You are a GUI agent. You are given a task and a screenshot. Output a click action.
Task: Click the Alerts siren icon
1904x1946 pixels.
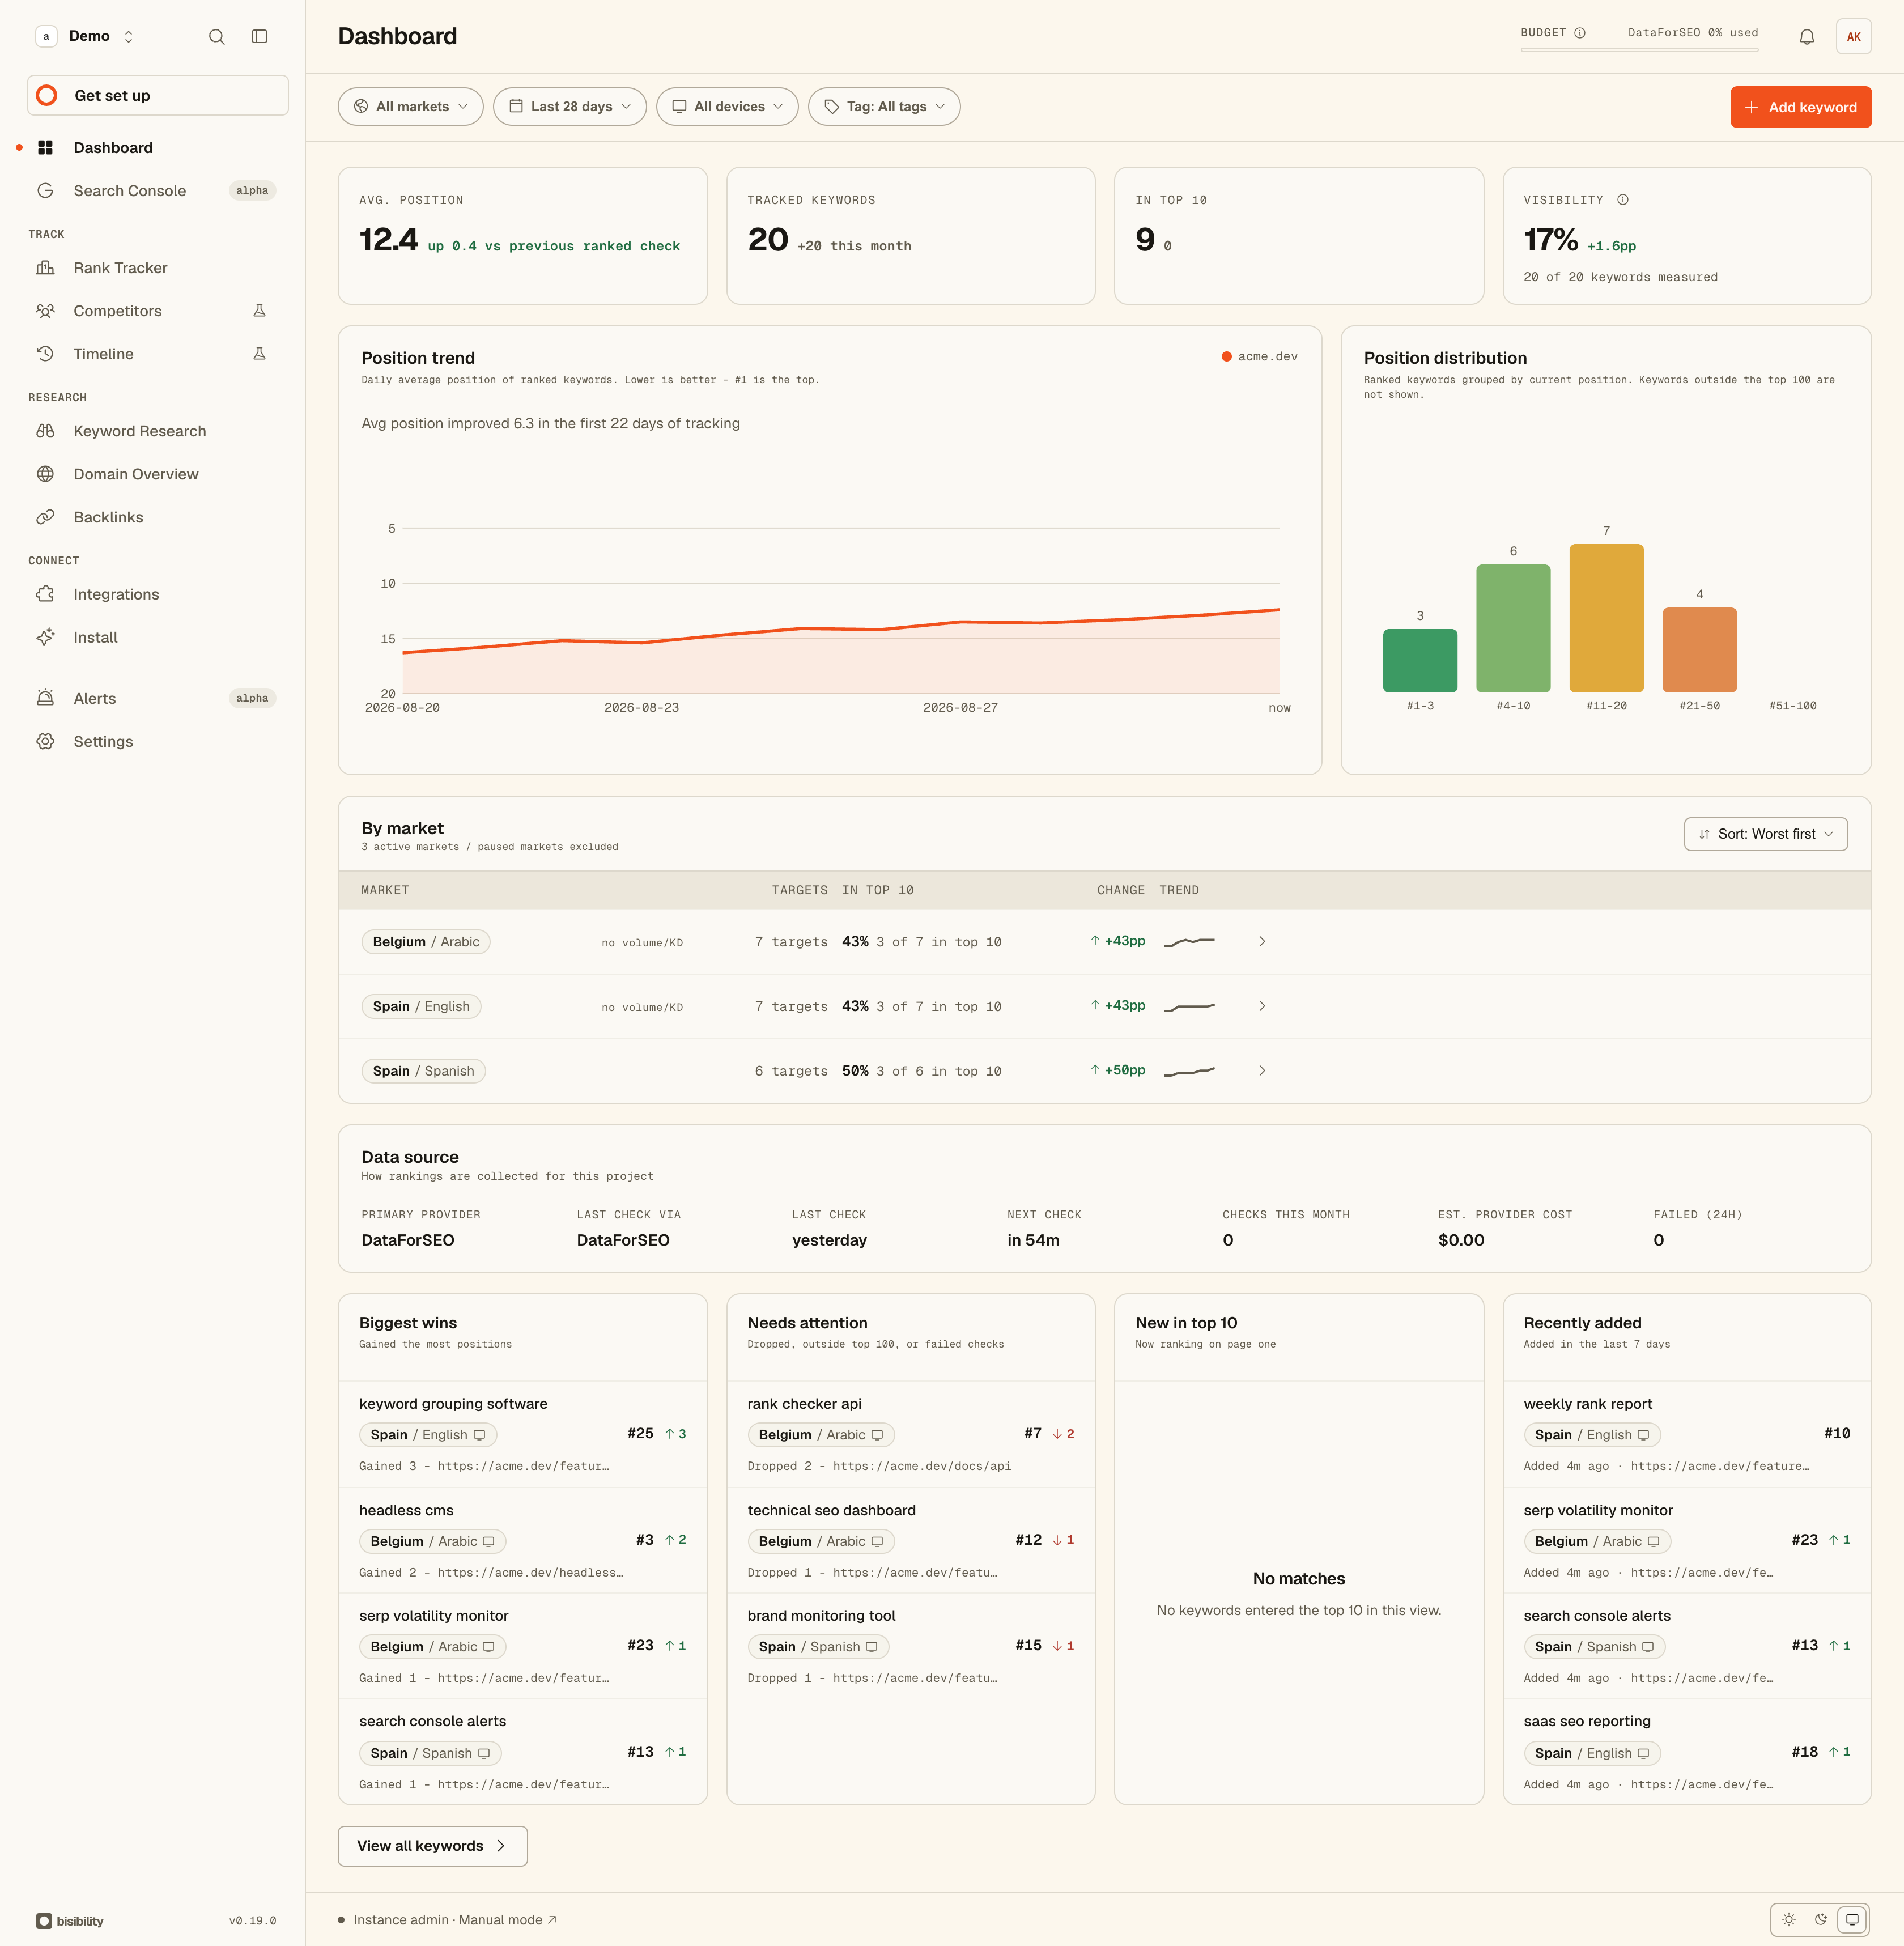[45, 698]
